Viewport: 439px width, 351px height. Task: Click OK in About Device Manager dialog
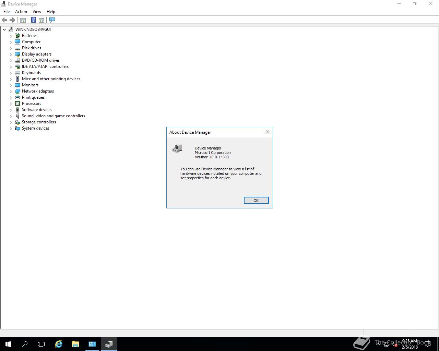click(x=256, y=201)
